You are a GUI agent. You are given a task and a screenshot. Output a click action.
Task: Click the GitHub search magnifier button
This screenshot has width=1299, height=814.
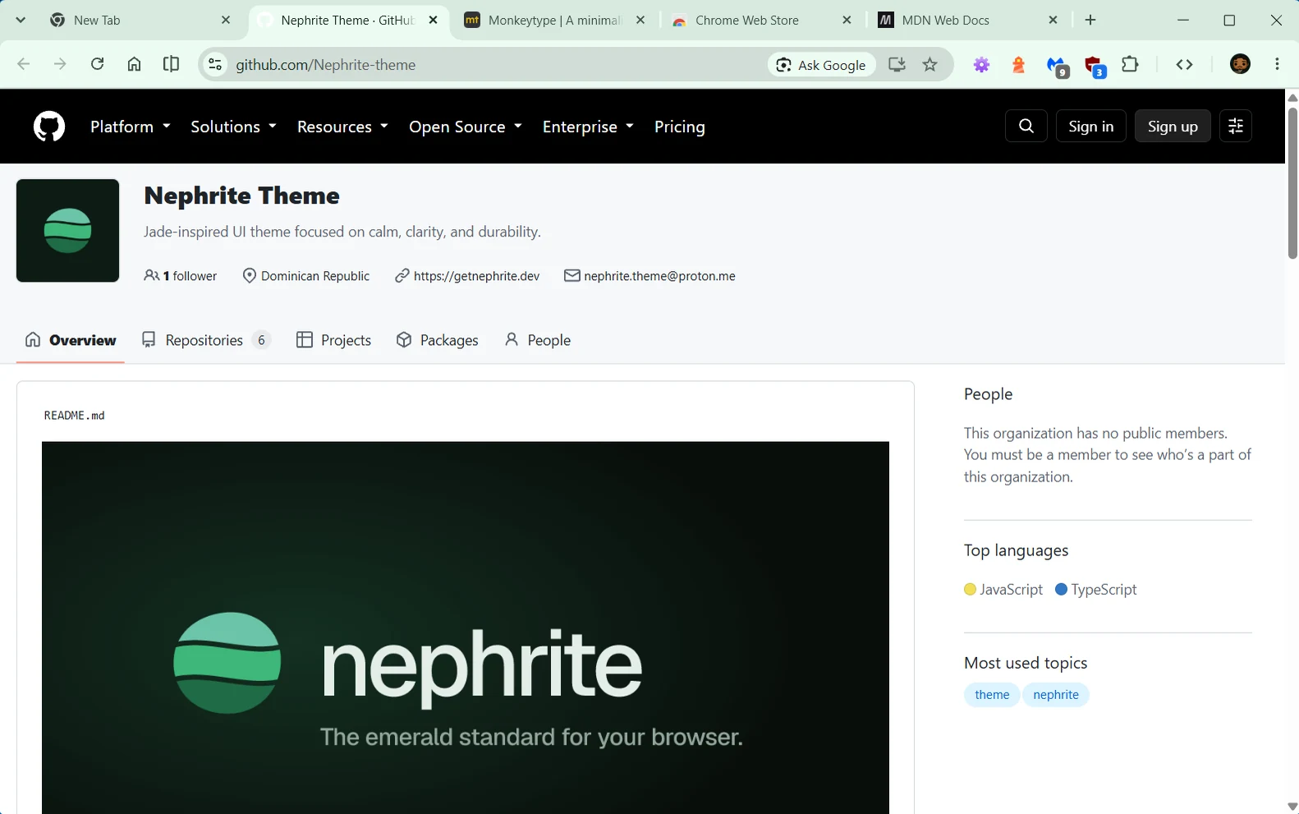[x=1026, y=126]
